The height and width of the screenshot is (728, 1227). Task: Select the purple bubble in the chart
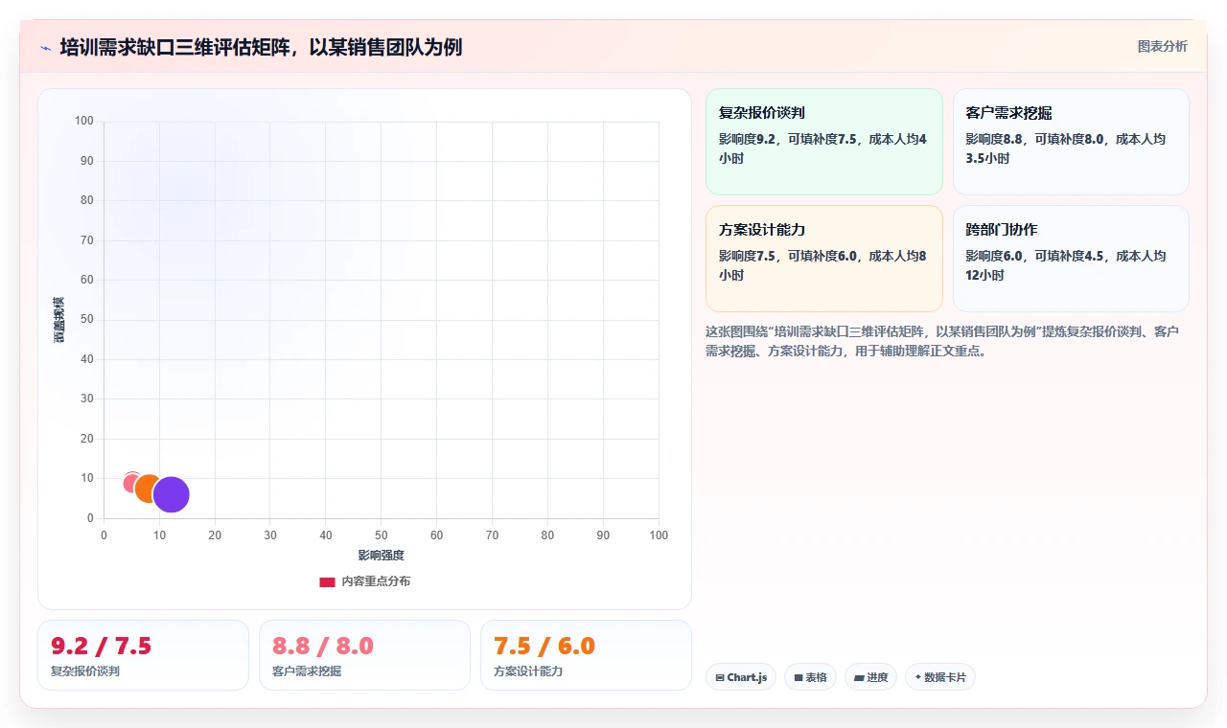coord(171,494)
